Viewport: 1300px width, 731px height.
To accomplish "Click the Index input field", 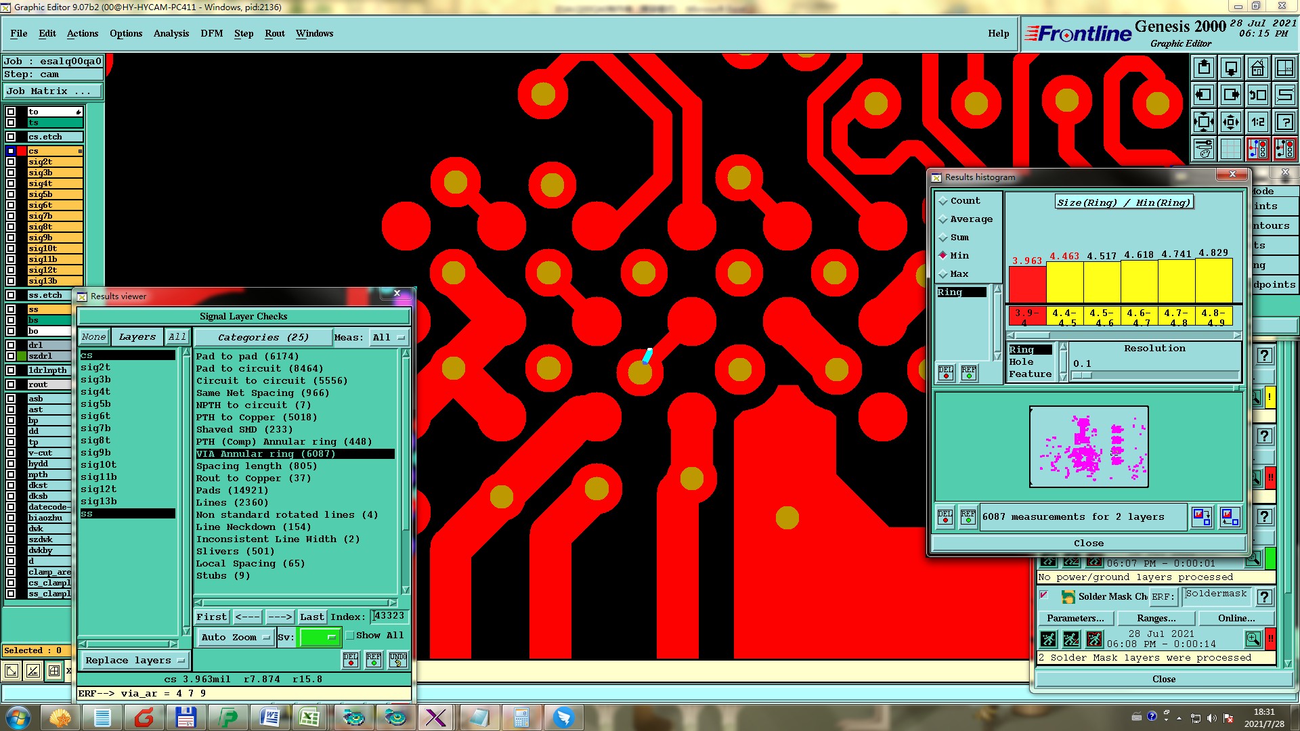I will pos(389,616).
